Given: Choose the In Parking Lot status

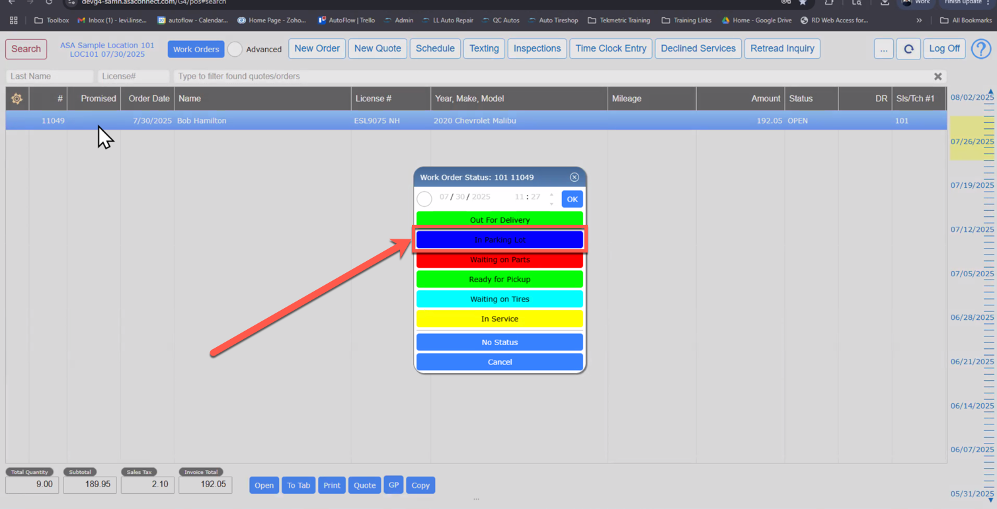Looking at the screenshot, I should [x=500, y=240].
